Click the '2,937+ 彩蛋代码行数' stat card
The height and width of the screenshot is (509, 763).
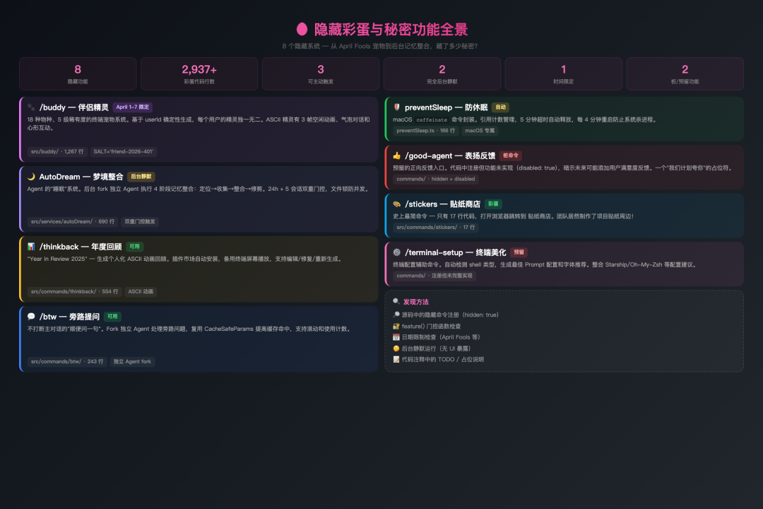[x=199, y=74]
